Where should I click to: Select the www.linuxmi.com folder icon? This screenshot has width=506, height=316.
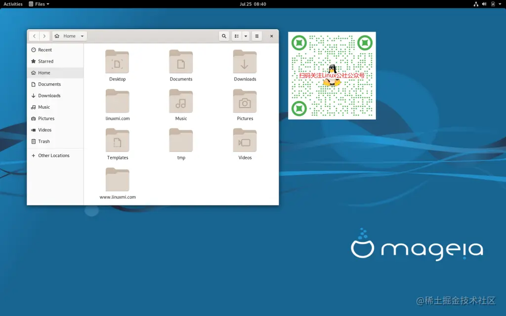point(117,180)
